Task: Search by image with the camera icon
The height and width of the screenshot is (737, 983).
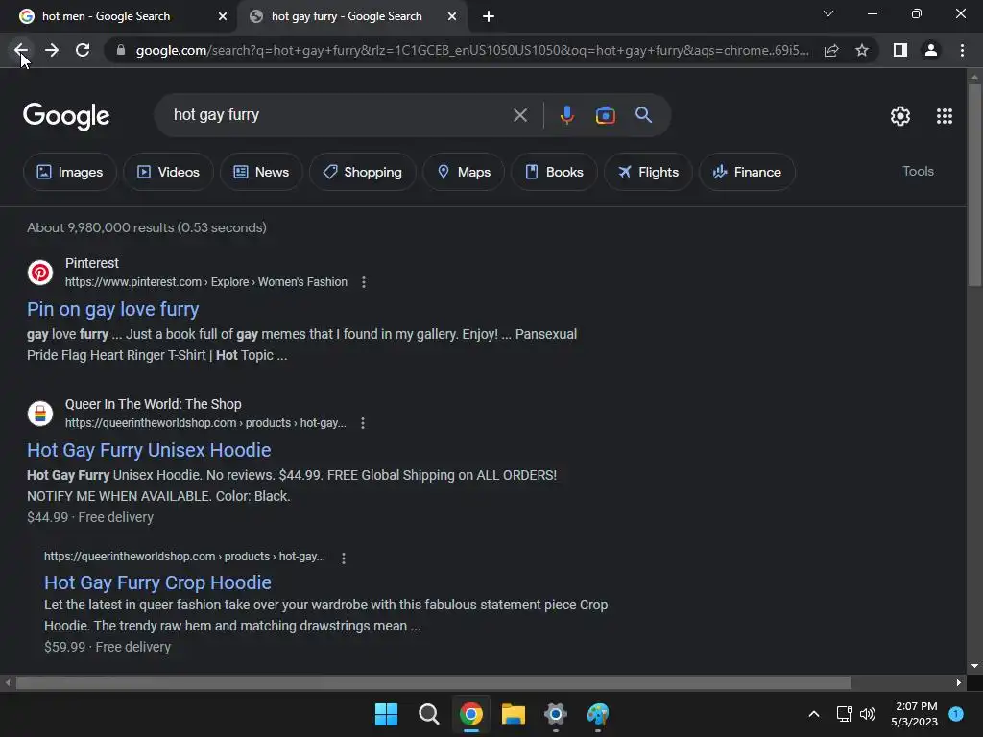Action: 605,115
